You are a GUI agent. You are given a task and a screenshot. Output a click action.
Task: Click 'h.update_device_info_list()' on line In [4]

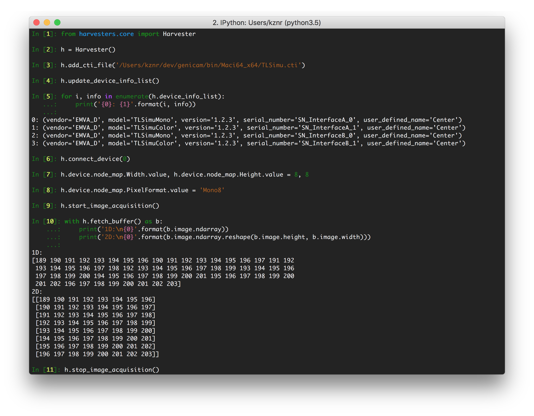110,81
